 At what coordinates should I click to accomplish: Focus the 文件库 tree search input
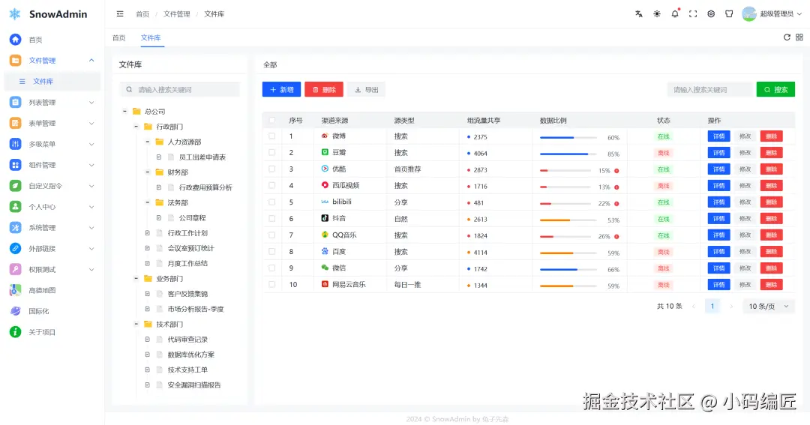pos(180,89)
